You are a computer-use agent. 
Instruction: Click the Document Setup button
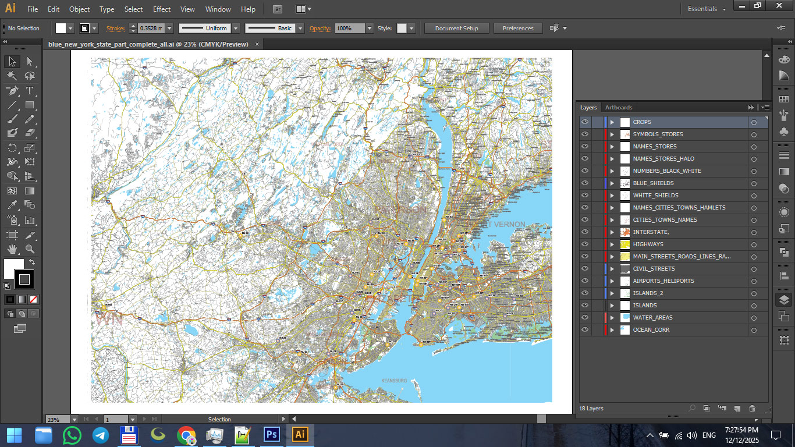[x=456, y=29]
